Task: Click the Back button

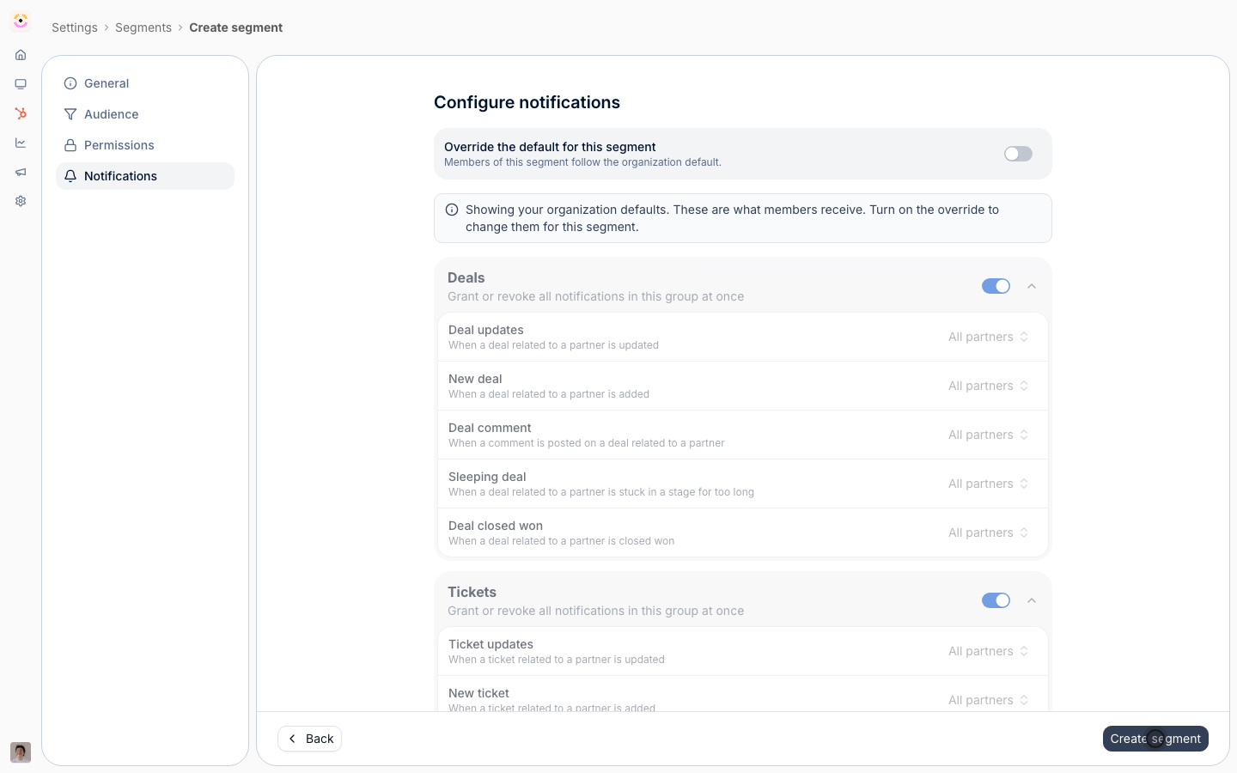Action: point(310,739)
